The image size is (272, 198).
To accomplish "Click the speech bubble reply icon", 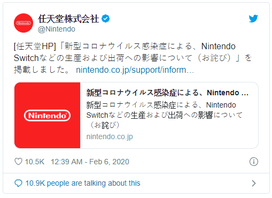I will (x=18, y=183).
